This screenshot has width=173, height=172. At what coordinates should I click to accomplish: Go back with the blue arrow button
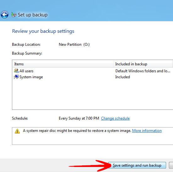click(4, 15)
